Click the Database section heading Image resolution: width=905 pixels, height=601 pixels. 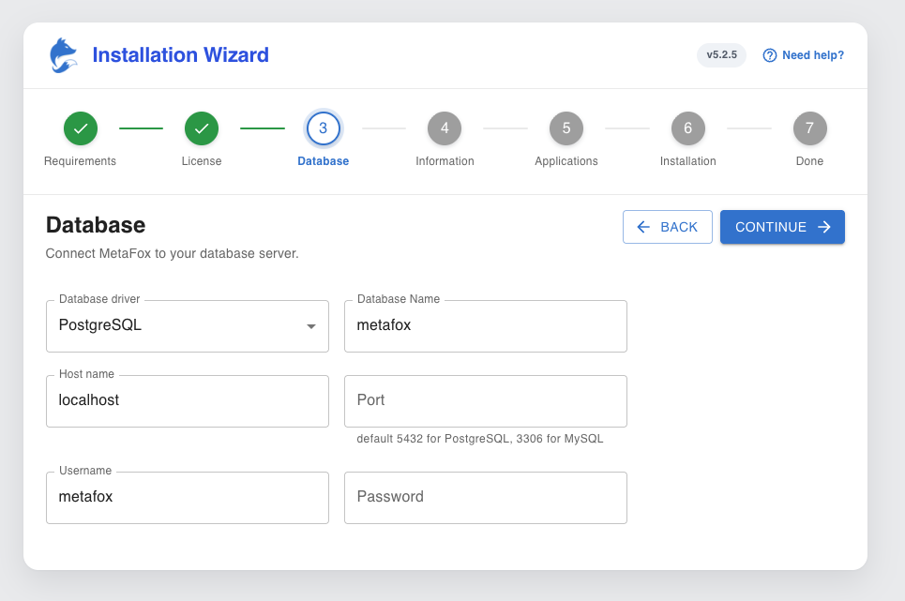[96, 225]
